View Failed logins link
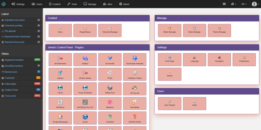Screen dimensions: 261x130 (10, 84)
